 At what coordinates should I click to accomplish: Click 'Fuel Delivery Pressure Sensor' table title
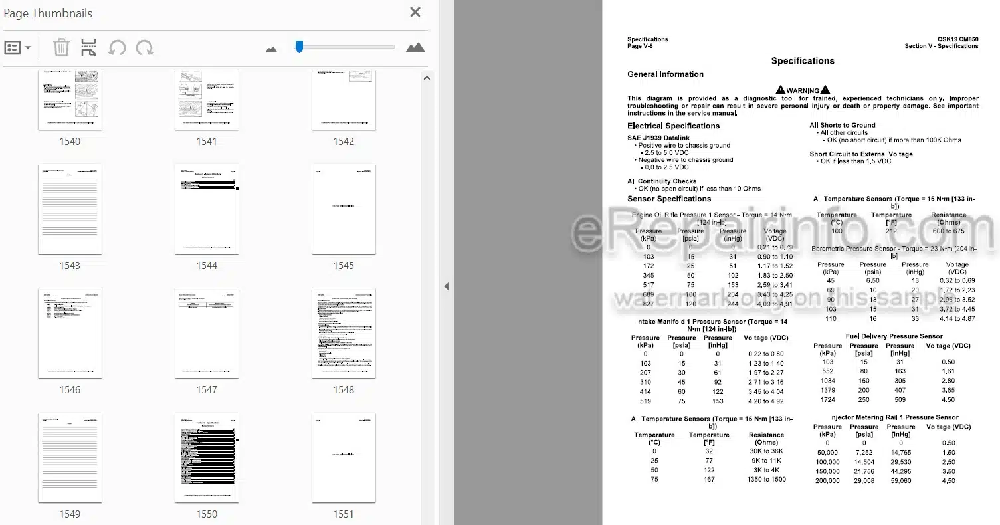tap(894, 336)
